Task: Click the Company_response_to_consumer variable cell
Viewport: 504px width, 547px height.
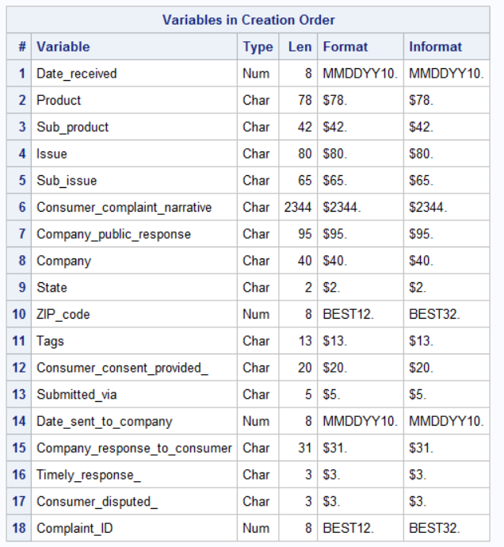Action: tap(134, 448)
